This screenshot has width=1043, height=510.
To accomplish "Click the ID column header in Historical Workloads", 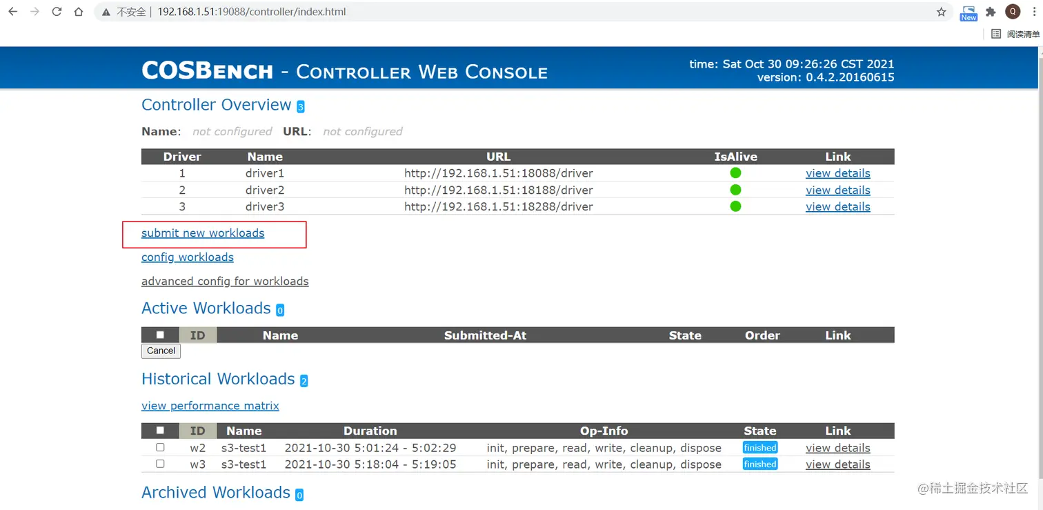I will tap(198, 431).
